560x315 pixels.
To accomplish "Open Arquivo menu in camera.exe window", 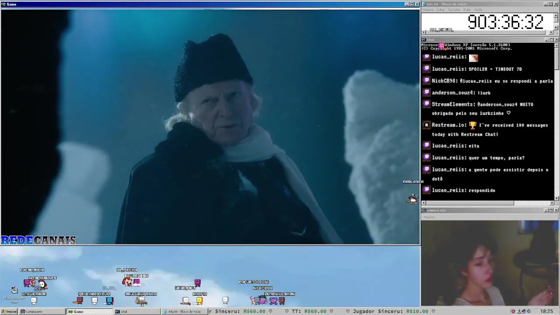I will tap(429, 217).
